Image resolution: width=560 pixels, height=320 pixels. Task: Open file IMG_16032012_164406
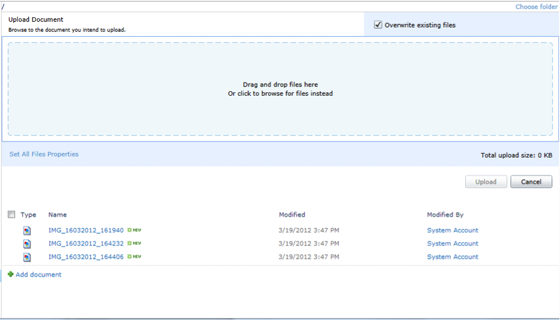click(86, 256)
